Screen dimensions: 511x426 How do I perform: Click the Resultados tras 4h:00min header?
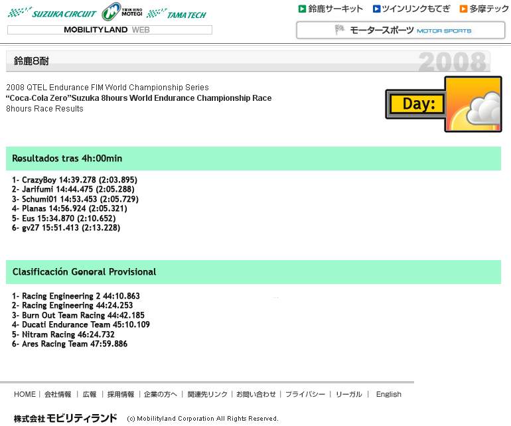tap(254, 159)
